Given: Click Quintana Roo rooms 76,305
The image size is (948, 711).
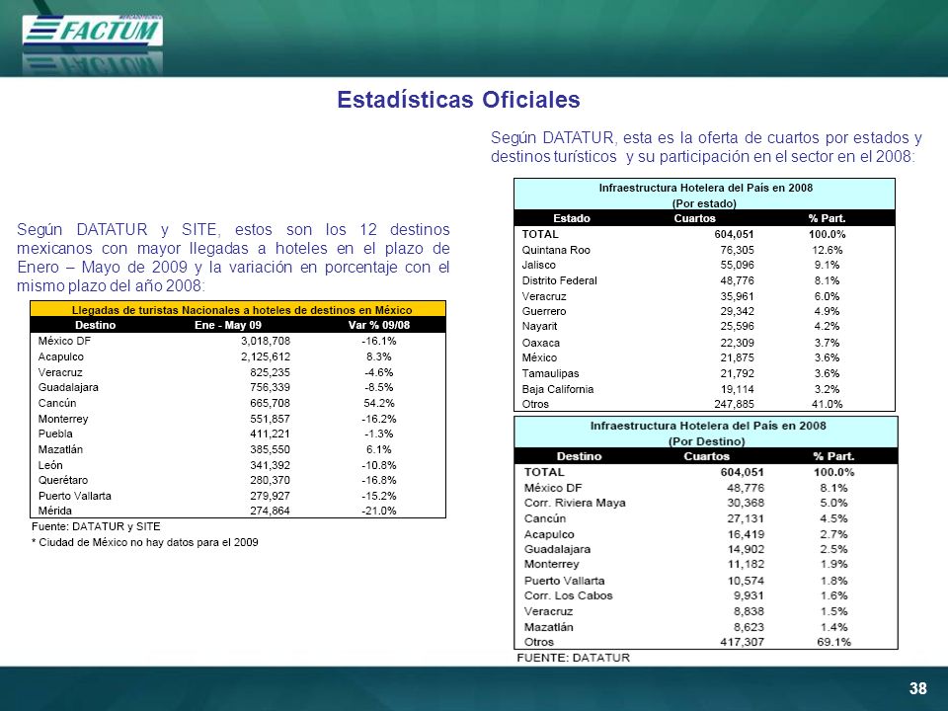Looking at the screenshot, I should pyautogui.click(x=737, y=250).
